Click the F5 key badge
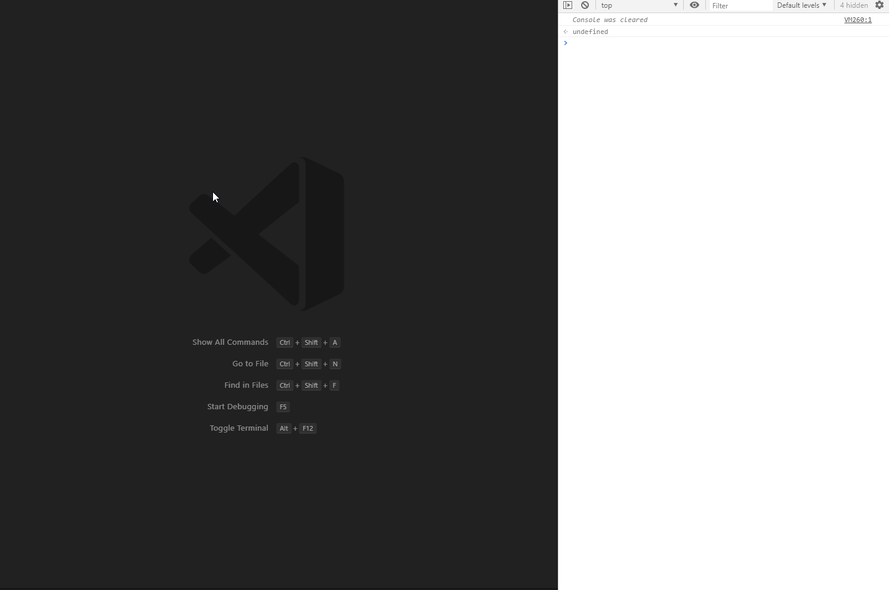Screen dimensions: 889x590 click(283, 407)
